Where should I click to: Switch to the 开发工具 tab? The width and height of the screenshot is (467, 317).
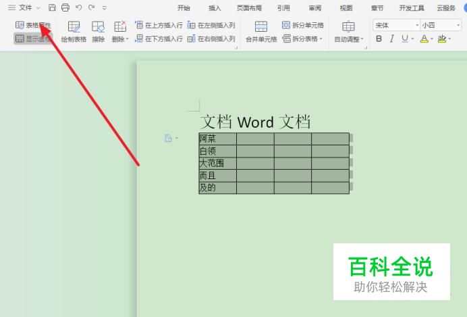pyautogui.click(x=412, y=8)
